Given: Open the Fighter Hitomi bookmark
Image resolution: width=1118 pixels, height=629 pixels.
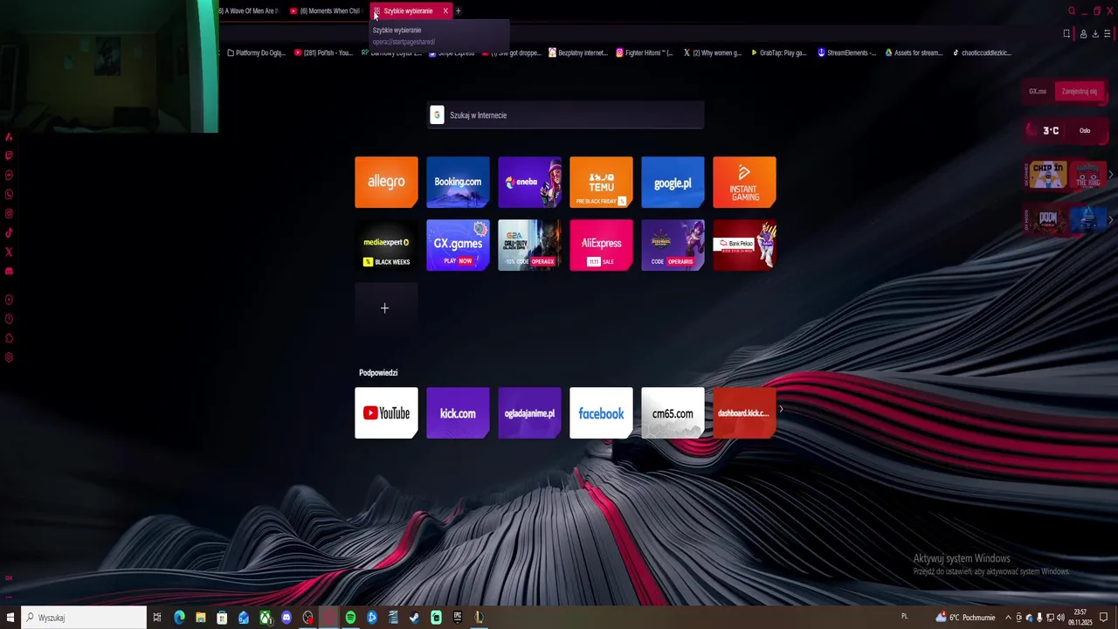Looking at the screenshot, I should tap(645, 53).
